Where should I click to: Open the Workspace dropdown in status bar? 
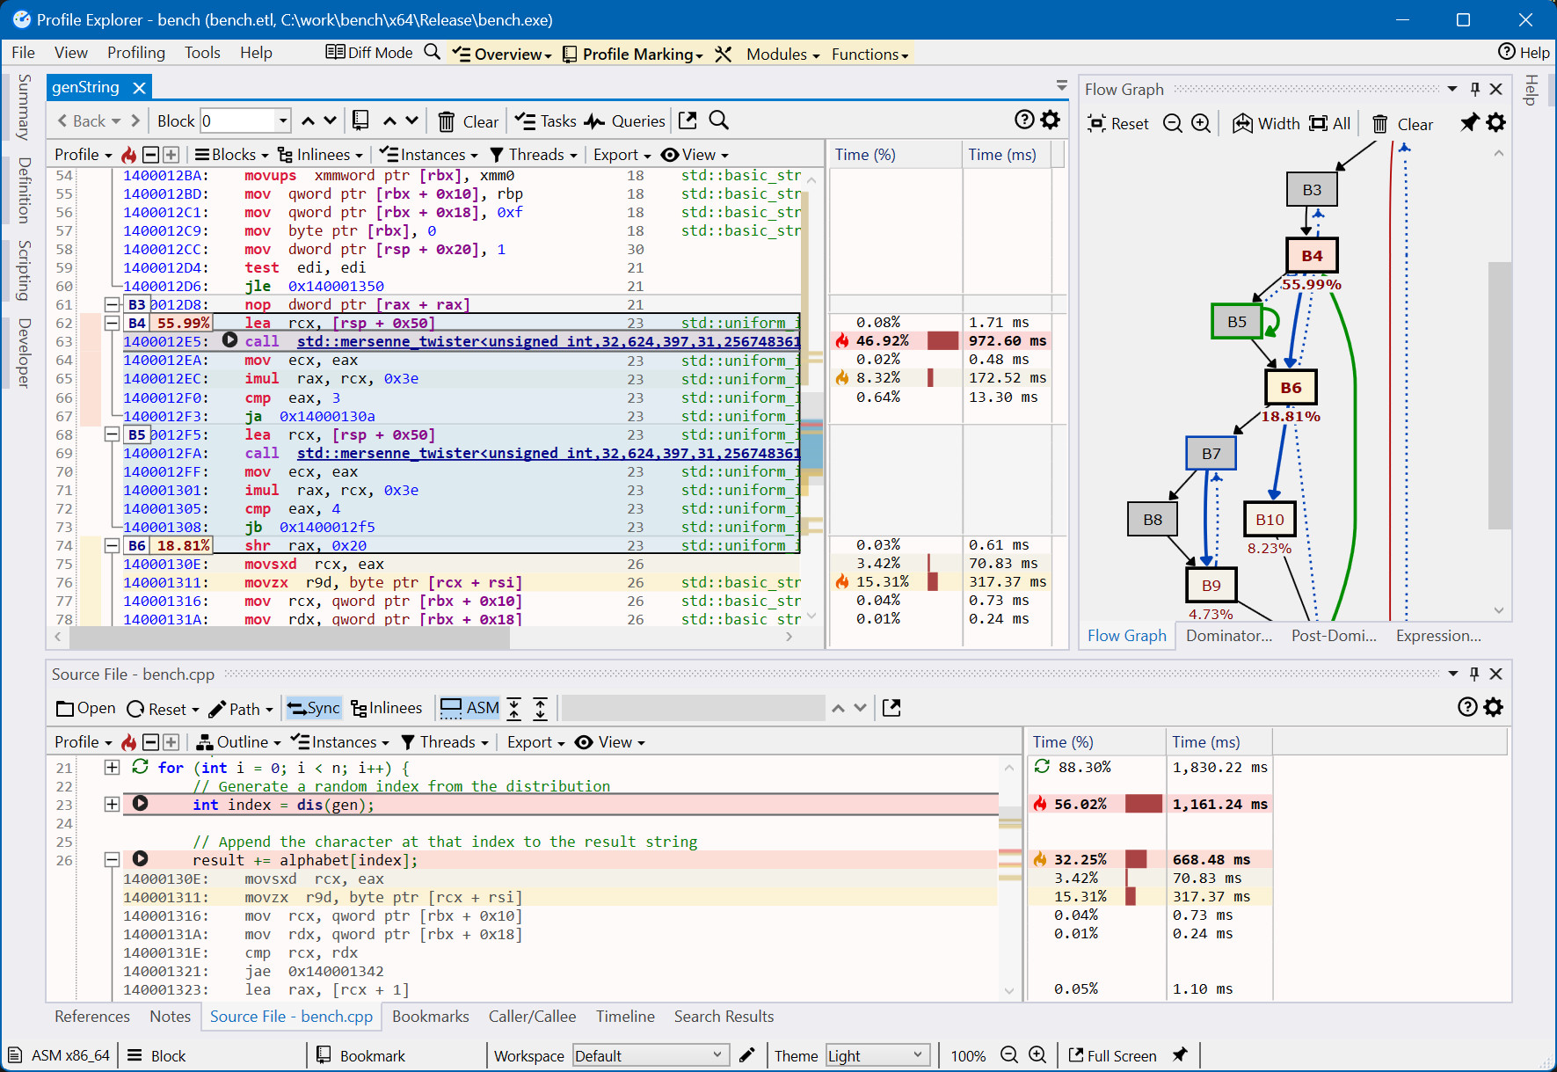click(649, 1055)
